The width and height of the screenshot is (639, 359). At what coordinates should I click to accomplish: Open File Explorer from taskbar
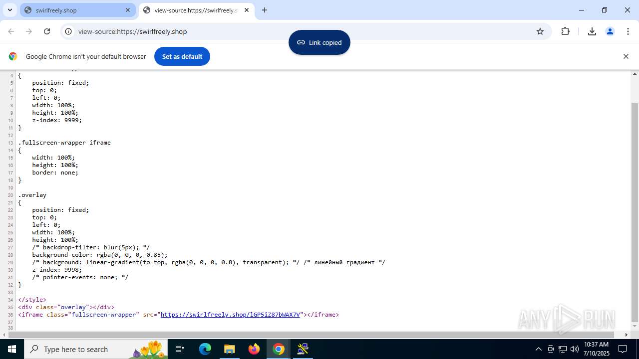pyautogui.click(x=230, y=349)
